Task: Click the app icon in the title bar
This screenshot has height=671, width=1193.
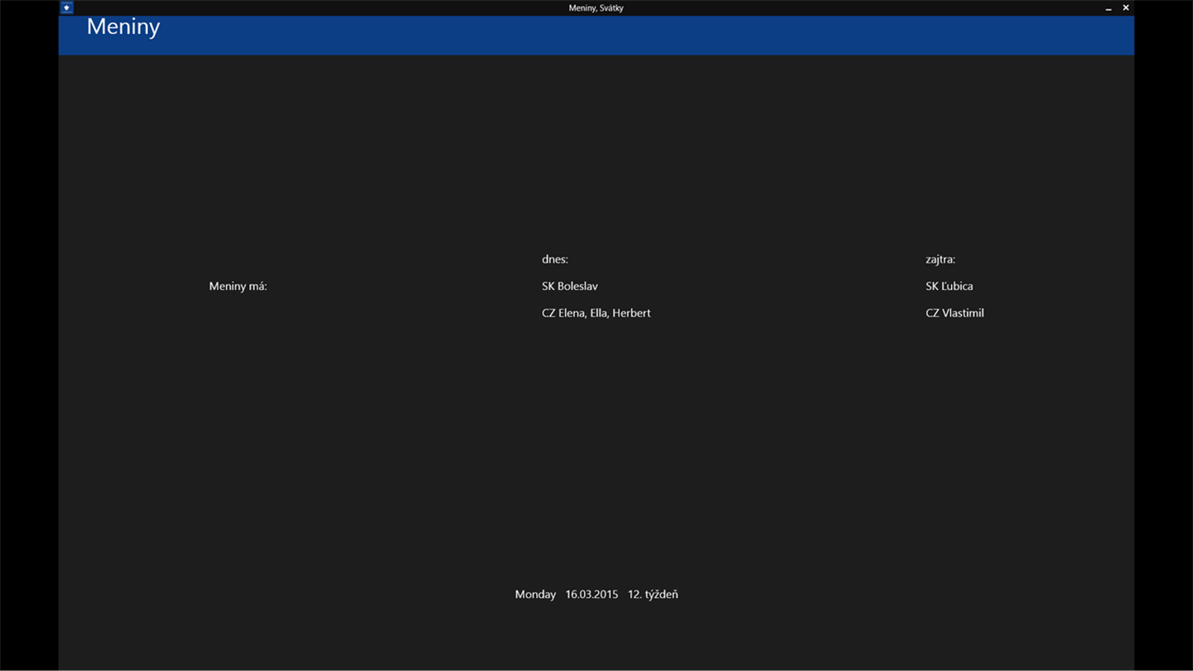Action: [67, 7]
